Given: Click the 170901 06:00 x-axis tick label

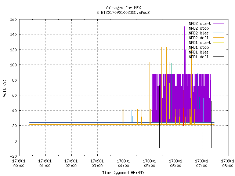Looking at the screenshot, I should pyautogui.click(x=176, y=164).
